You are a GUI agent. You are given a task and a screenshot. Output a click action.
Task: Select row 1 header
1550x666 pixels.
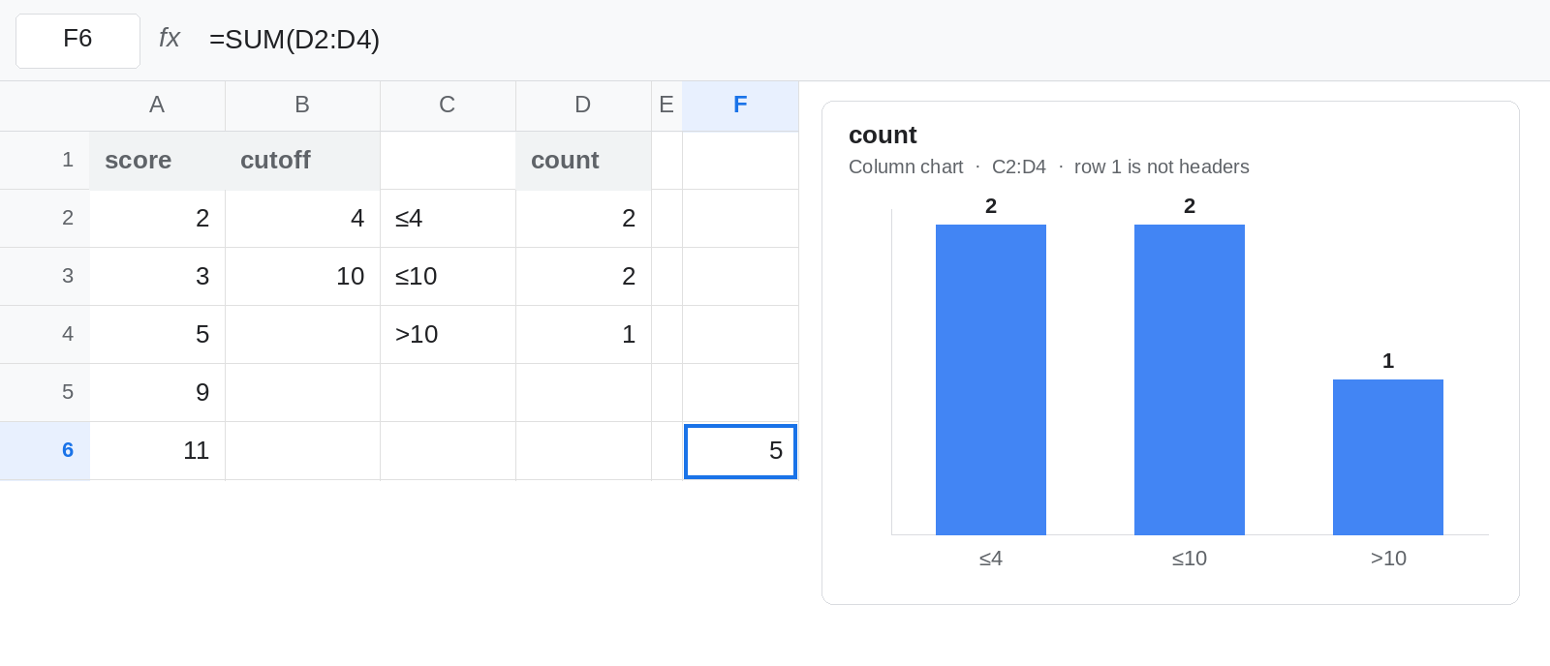[x=45, y=160]
